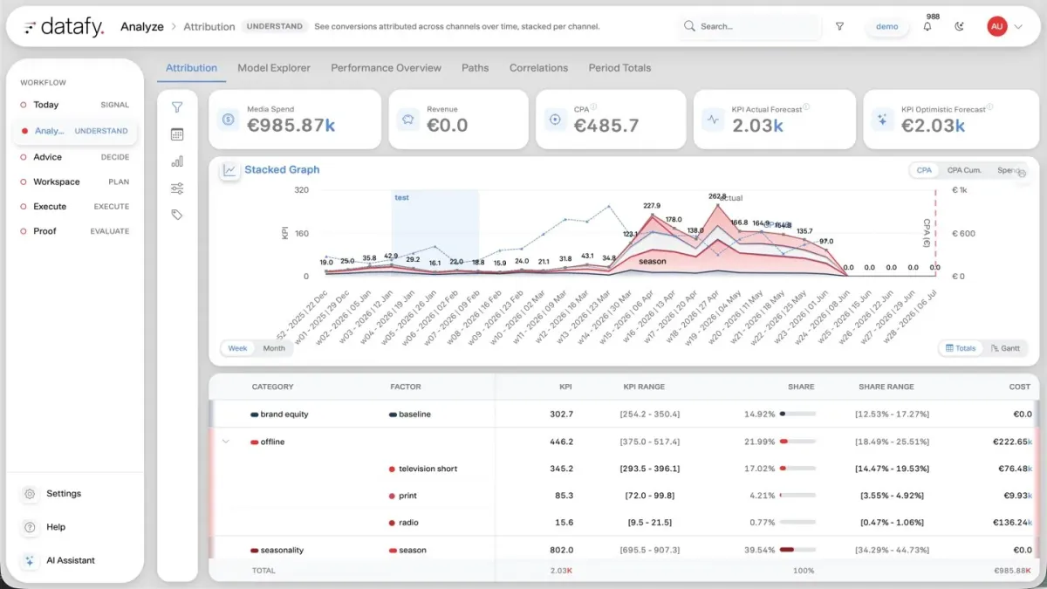Image resolution: width=1047 pixels, height=589 pixels.
Task: Open the sliders settings icon in side toolbar
Action: (177, 188)
